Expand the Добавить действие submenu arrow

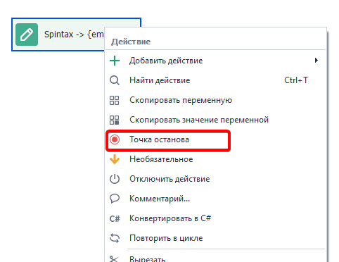point(316,61)
